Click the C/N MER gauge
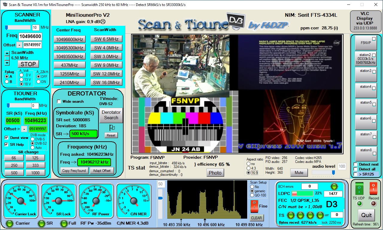Viewport: 383px width, 230px height. 134,201
